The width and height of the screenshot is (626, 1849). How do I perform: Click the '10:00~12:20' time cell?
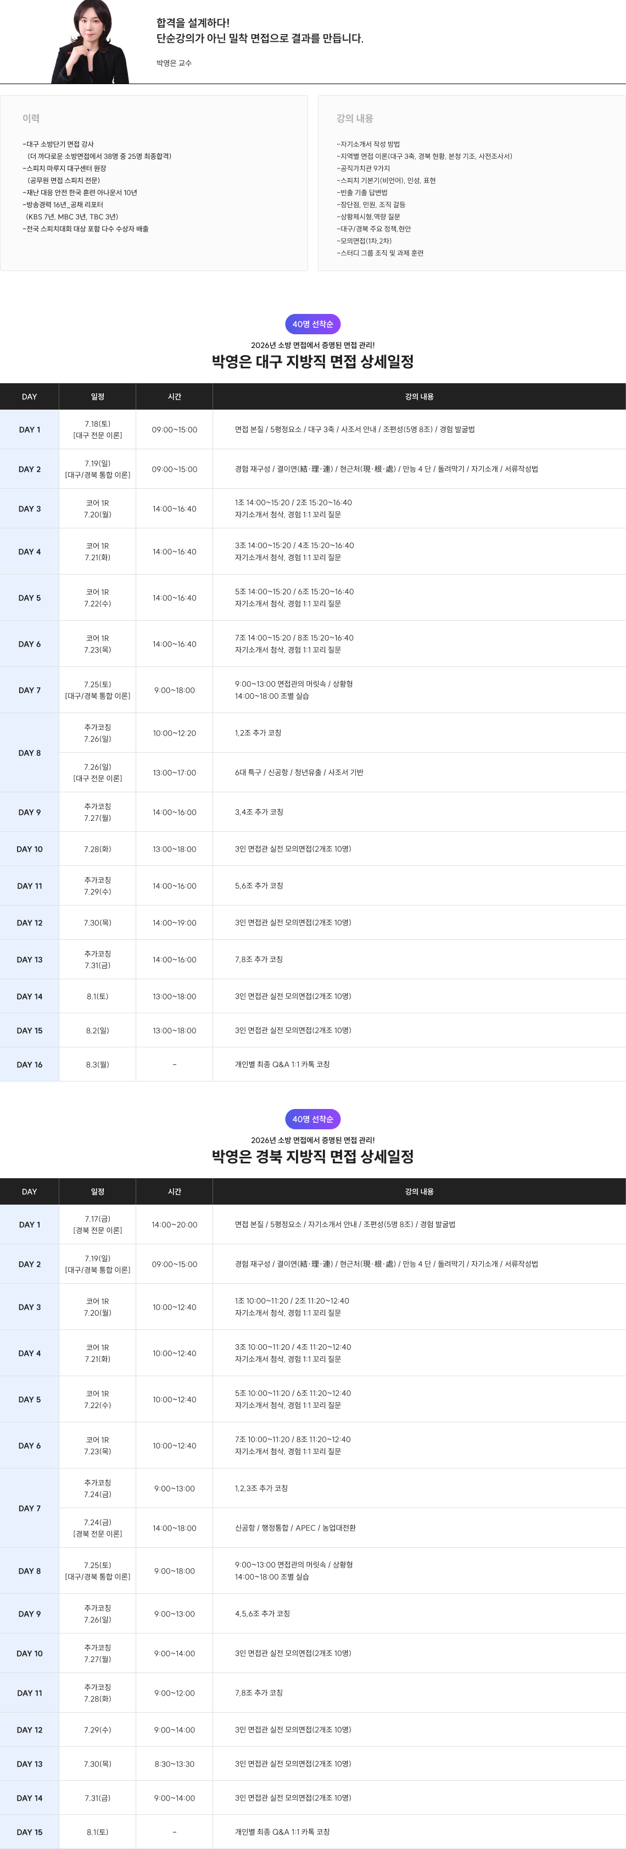pyautogui.click(x=174, y=733)
